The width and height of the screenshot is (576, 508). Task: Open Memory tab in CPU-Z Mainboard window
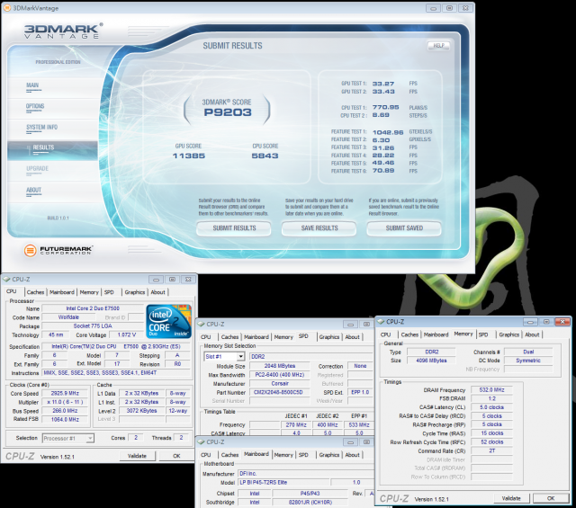[283, 455]
